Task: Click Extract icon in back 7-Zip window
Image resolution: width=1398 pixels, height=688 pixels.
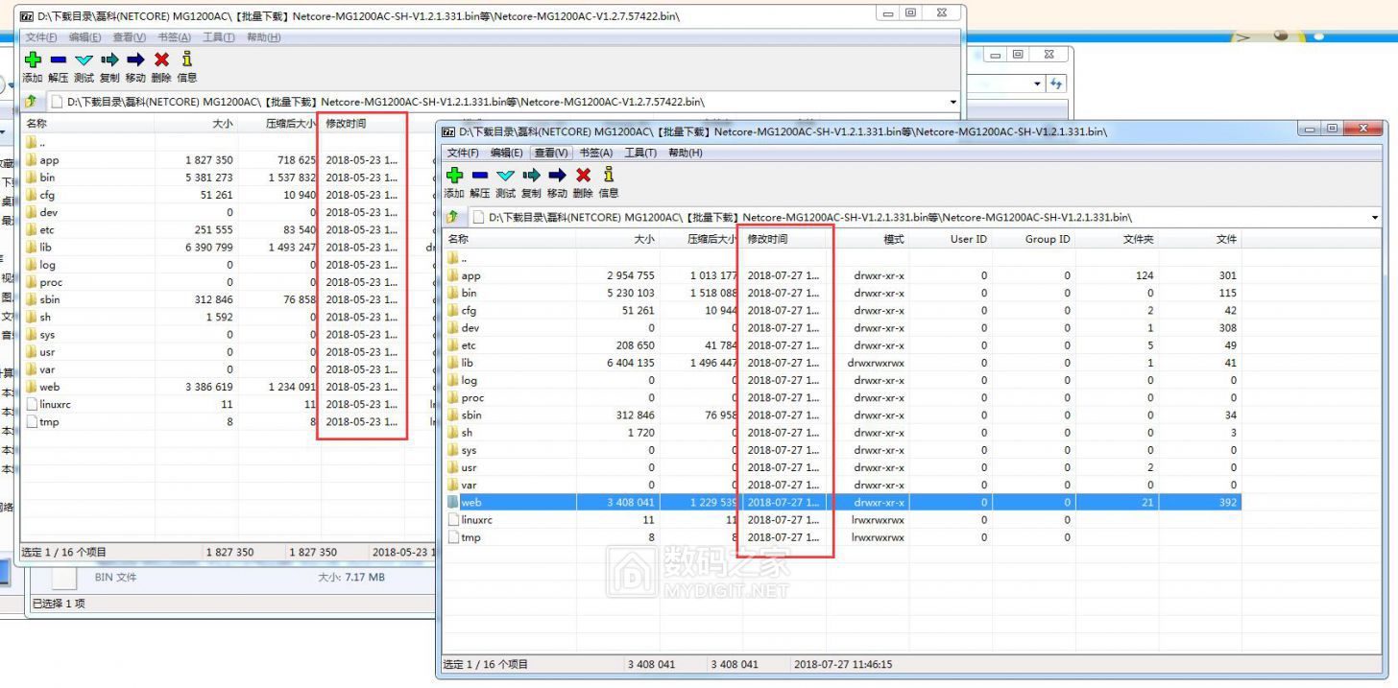Action: 59,59
